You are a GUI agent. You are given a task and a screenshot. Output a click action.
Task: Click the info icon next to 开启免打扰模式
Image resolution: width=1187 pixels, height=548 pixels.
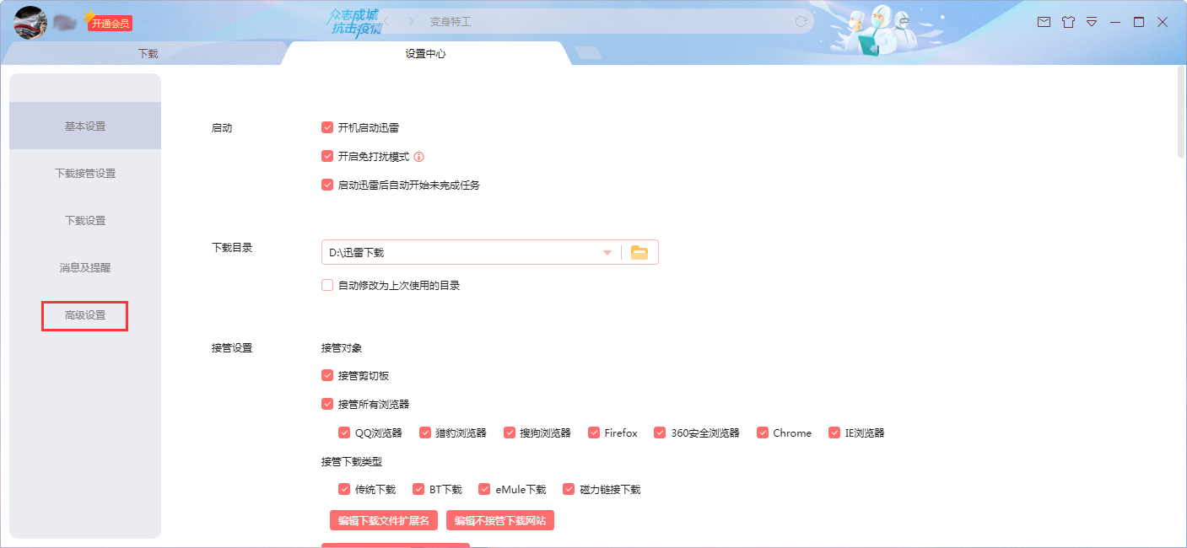(419, 156)
